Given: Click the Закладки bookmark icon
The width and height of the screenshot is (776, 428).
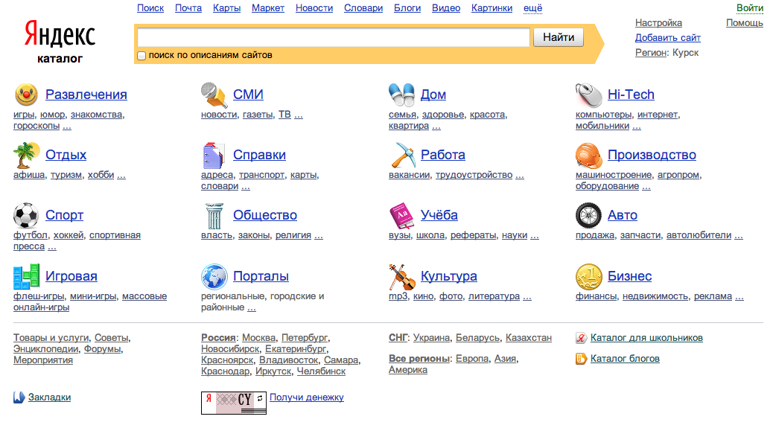Looking at the screenshot, I should tap(19, 397).
